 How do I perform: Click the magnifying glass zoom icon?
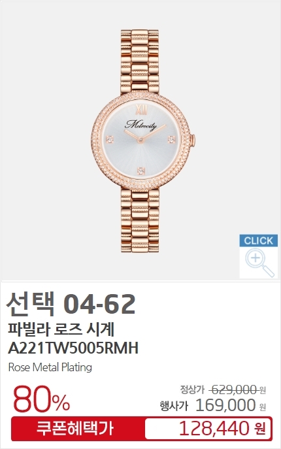[x=259, y=262]
